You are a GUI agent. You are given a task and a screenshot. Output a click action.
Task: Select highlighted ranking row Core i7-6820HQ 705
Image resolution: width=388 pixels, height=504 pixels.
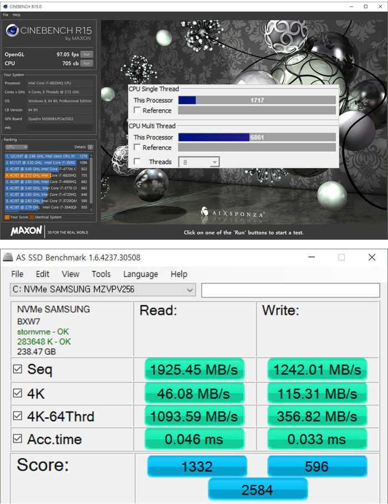tap(47, 175)
